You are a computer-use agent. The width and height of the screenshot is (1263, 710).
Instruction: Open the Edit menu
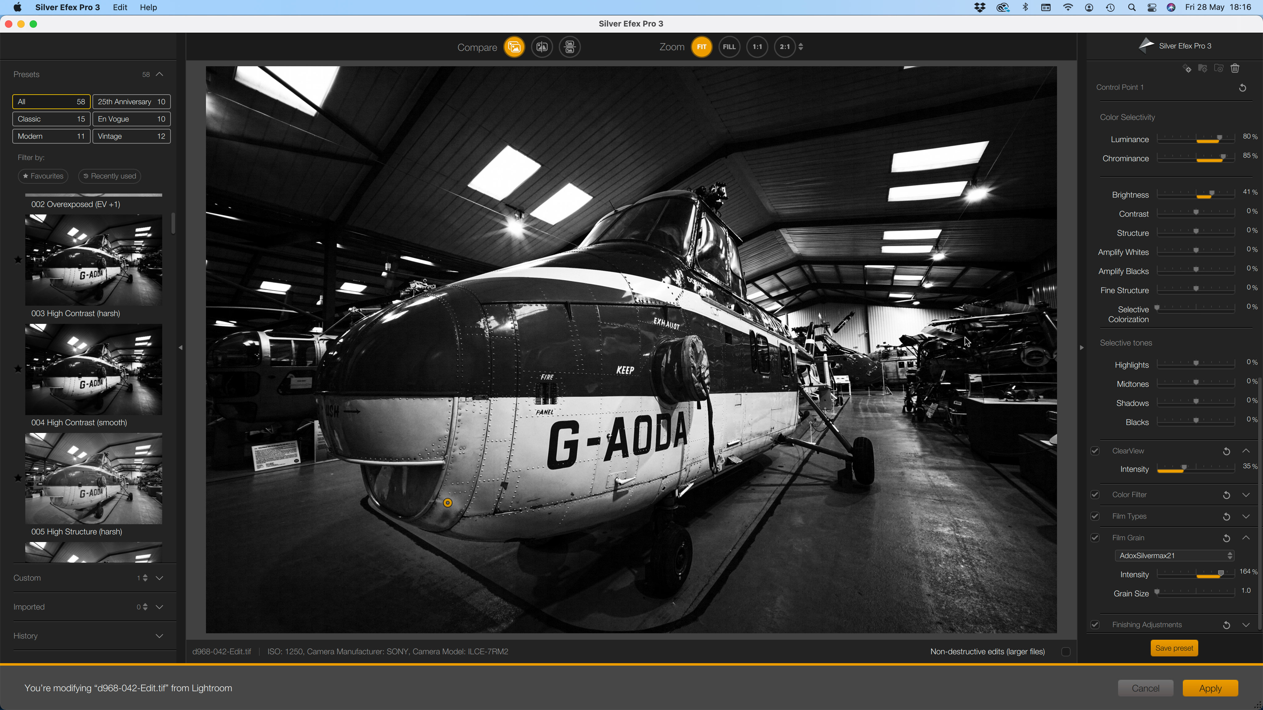coord(120,7)
